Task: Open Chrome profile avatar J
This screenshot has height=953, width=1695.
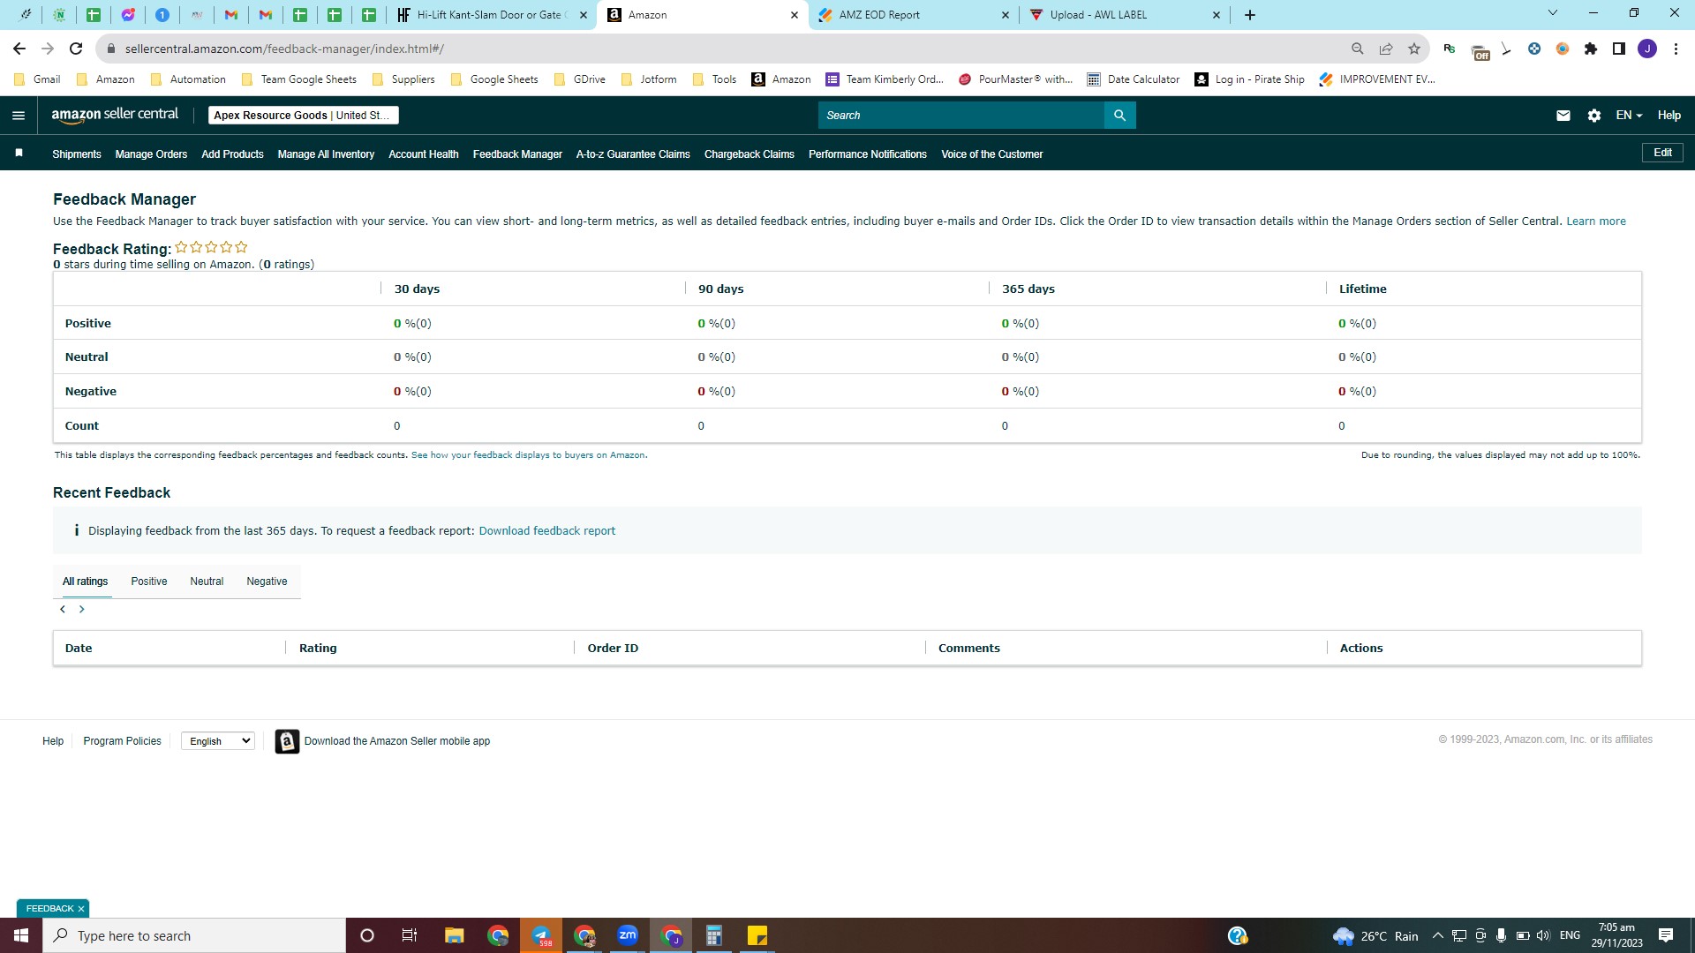Action: 1647,49
